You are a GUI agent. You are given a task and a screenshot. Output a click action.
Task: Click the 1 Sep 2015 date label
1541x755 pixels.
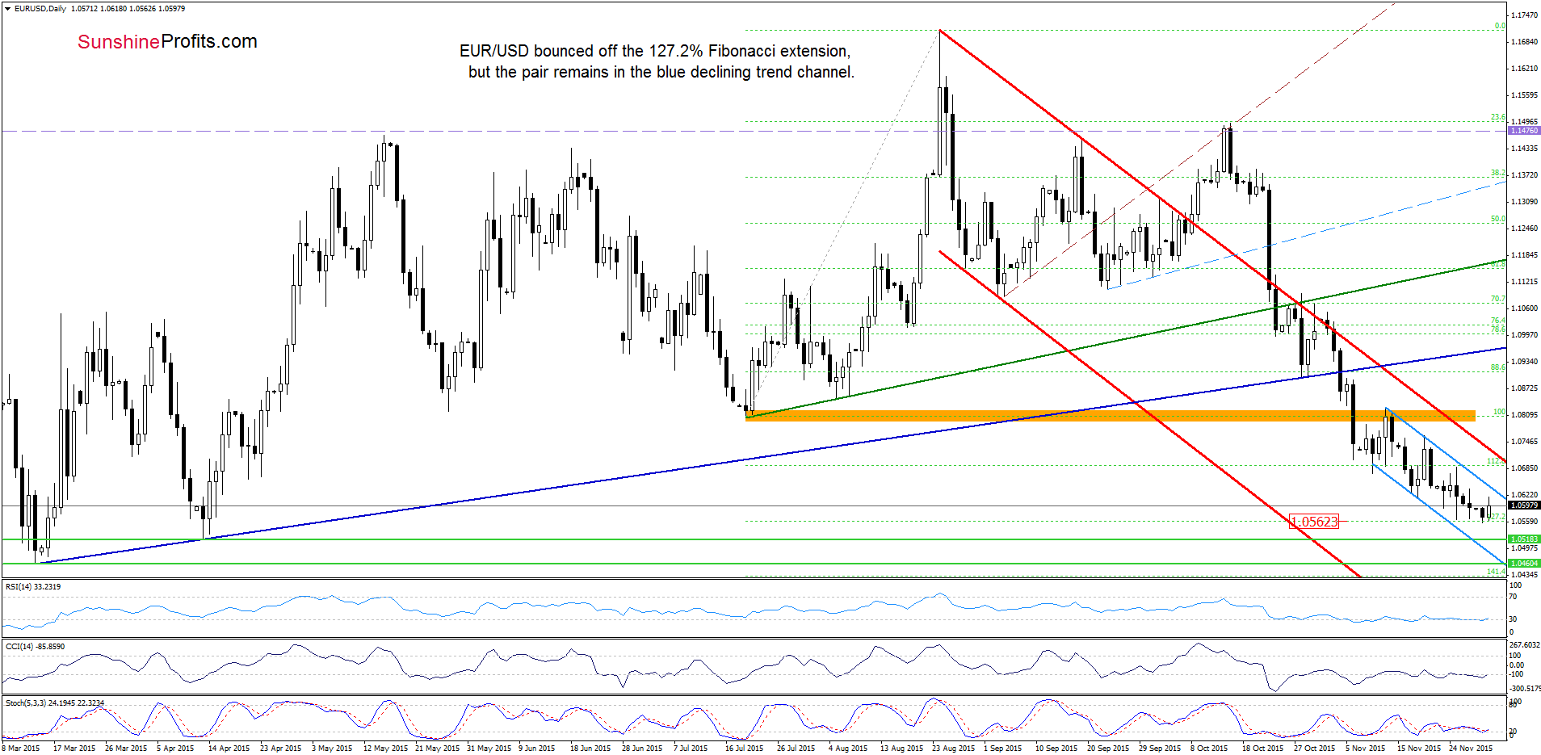tap(1002, 749)
